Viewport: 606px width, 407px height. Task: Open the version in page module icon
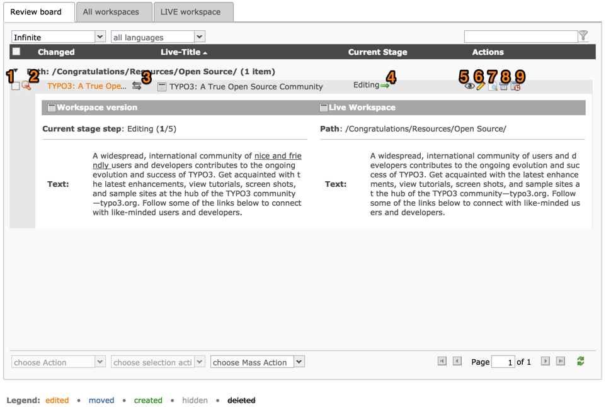point(493,87)
